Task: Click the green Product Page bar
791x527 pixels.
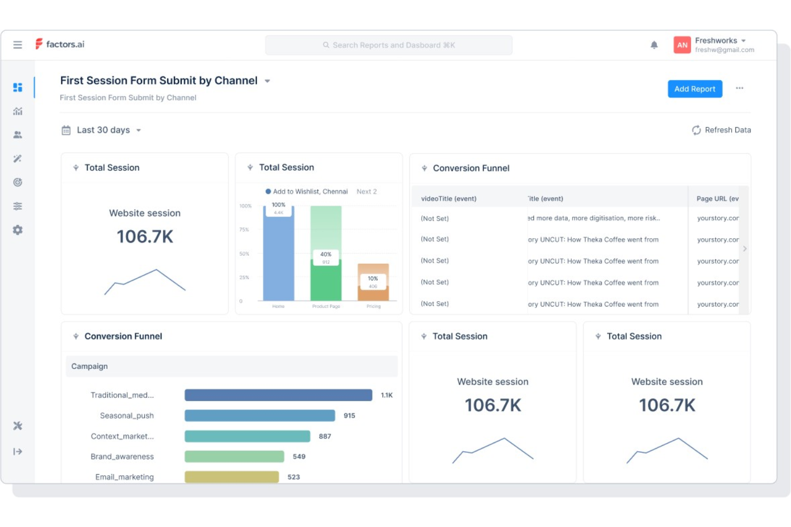Action: click(x=326, y=254)
